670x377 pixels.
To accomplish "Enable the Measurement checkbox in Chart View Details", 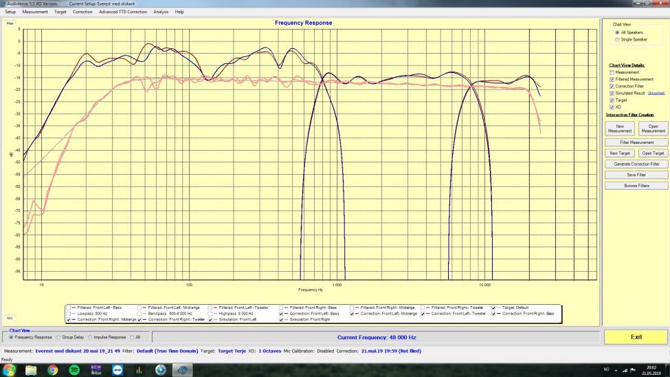I will coord(612,72).
